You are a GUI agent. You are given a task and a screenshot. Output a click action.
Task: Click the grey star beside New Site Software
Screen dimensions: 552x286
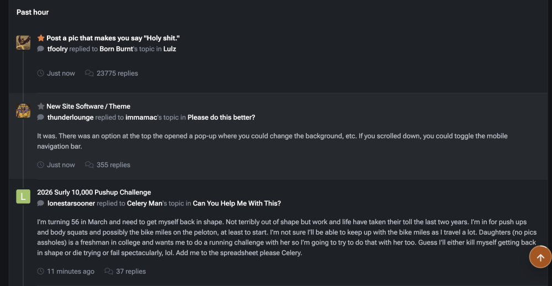[x=41, y=106]
